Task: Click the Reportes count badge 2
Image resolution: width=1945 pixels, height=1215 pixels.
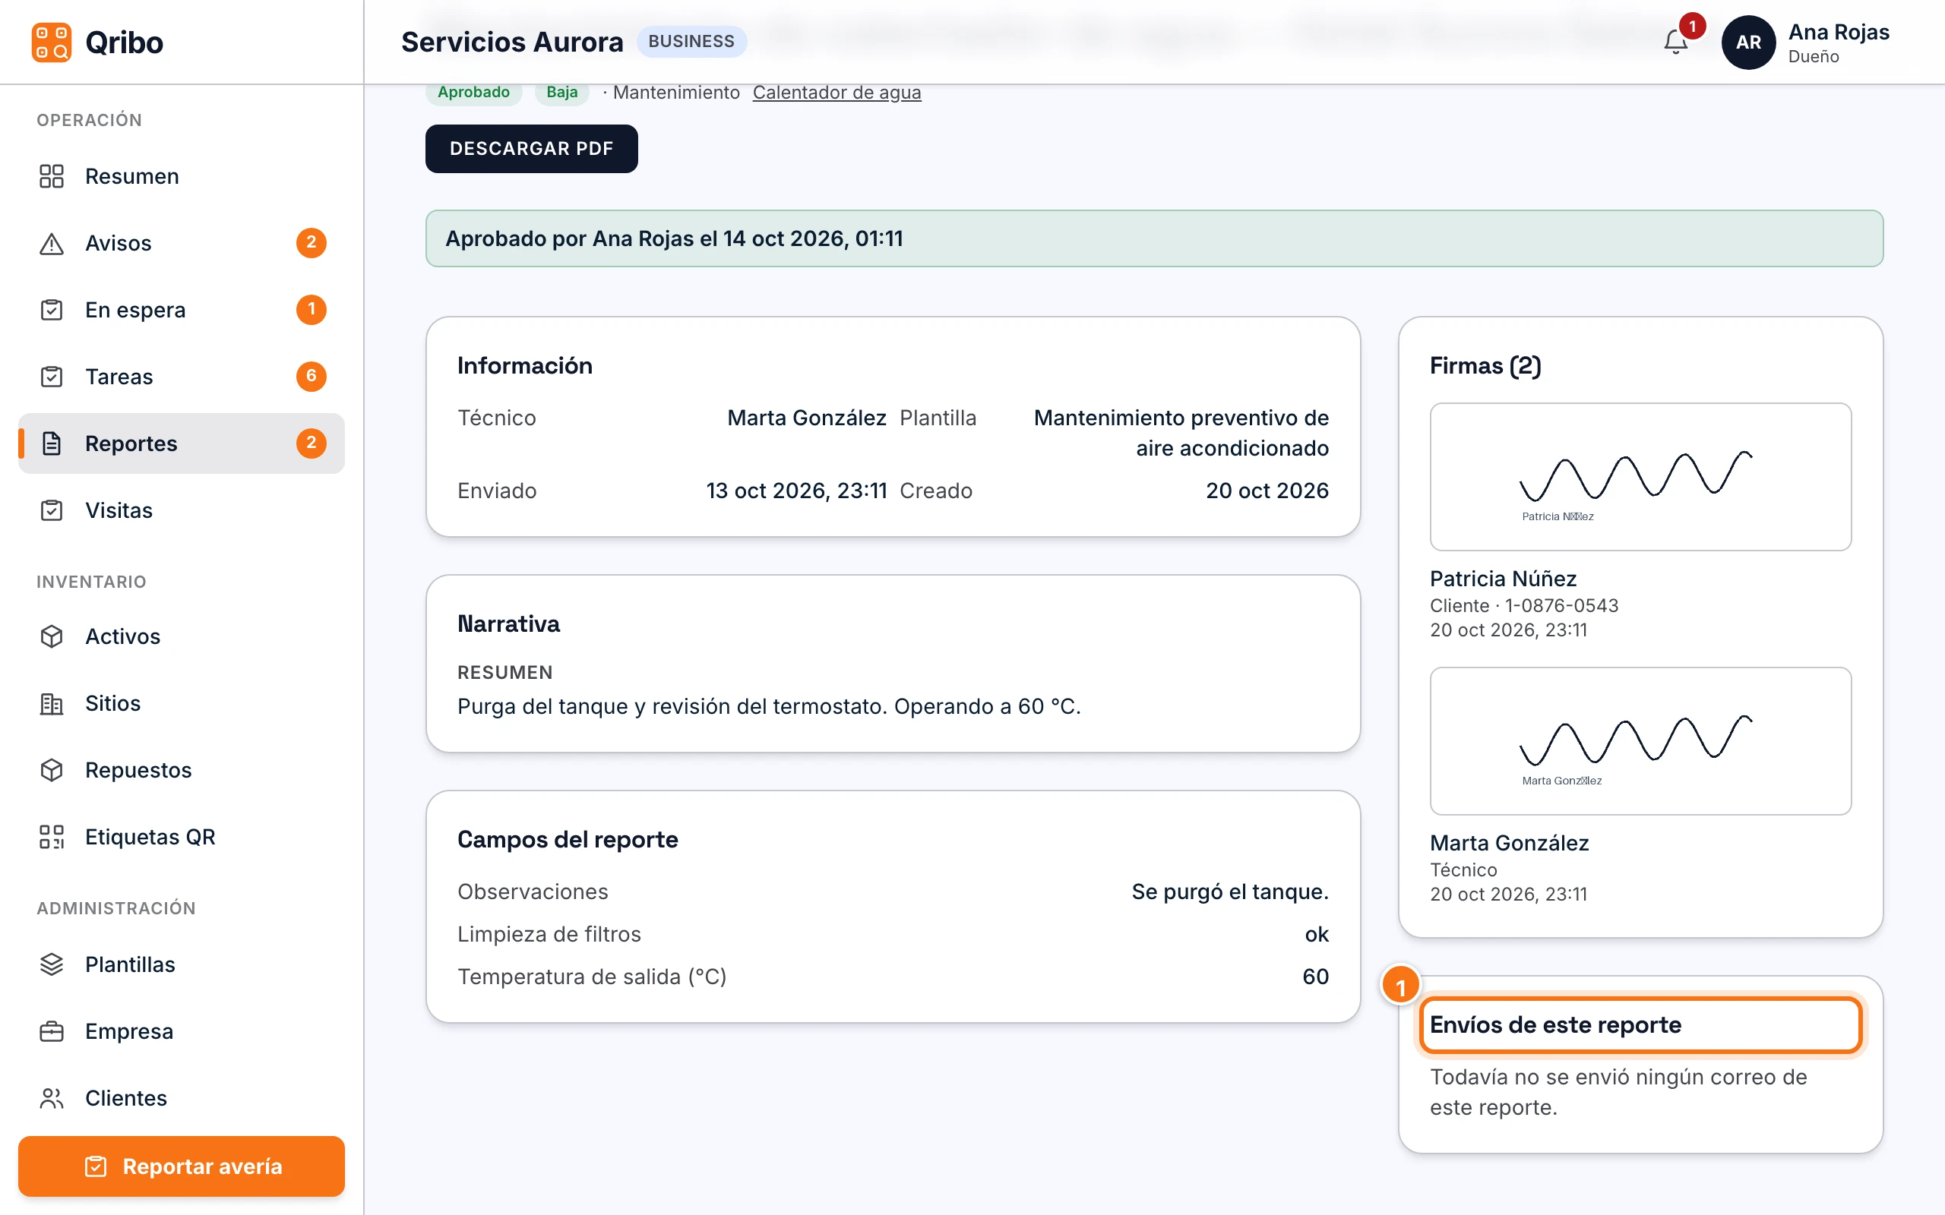Action: click(311, 443)
